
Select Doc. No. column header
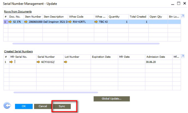pos(16,17)
